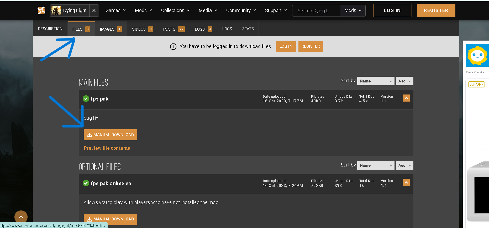The height and width of the screenshot is (228, 489).
Task: Open the Games dropdown menu
Action: (116, 10)
